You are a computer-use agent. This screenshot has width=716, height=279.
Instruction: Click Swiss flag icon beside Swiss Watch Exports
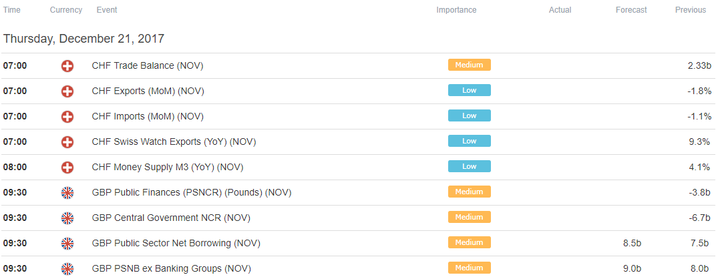[67, 142]
